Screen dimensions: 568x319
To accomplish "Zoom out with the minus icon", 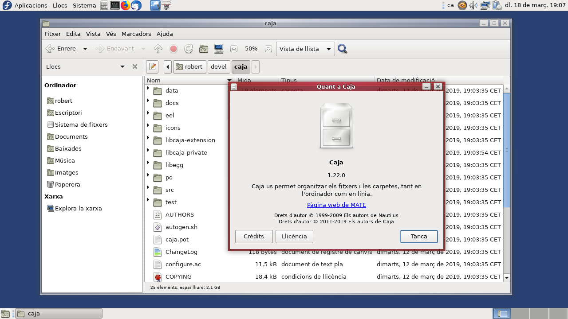I will click(x=234, y=49).
